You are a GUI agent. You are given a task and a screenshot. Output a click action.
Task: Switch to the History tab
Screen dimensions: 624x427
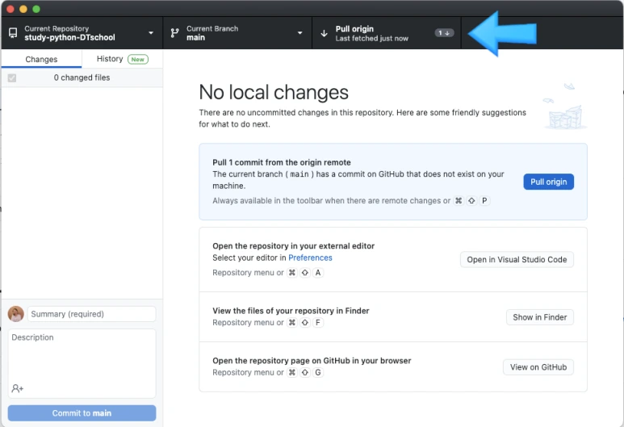[x=122, y=59]
